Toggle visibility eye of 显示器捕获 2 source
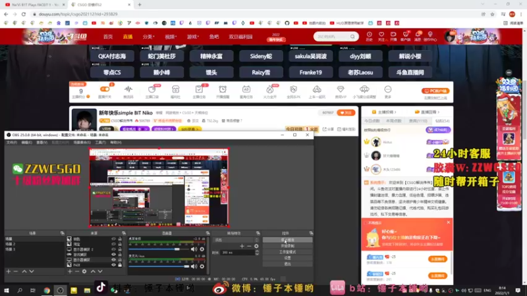The width and height of the screenshot is (527, 296). pos(113,249)
